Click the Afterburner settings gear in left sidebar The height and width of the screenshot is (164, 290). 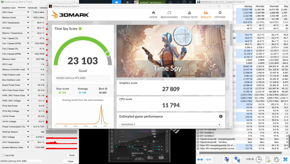[x=112, y=147]
